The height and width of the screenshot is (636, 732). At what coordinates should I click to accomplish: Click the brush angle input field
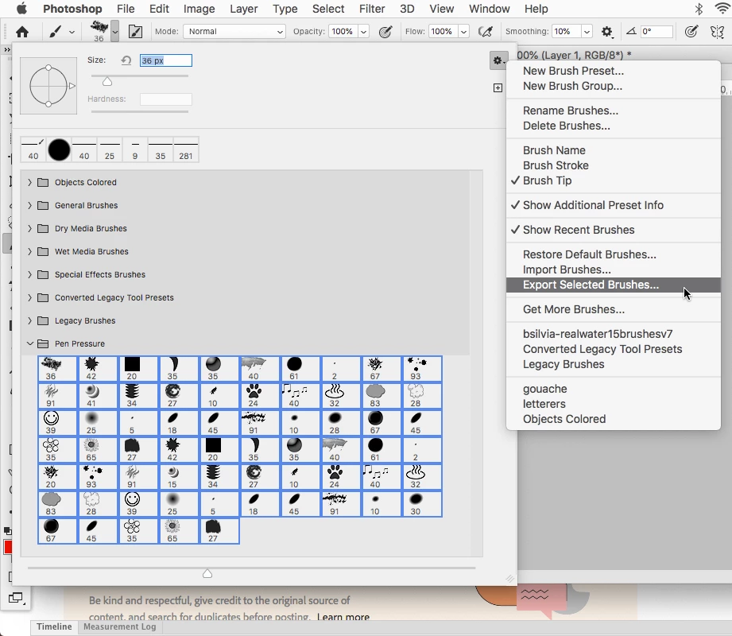[x=656, y=31]
